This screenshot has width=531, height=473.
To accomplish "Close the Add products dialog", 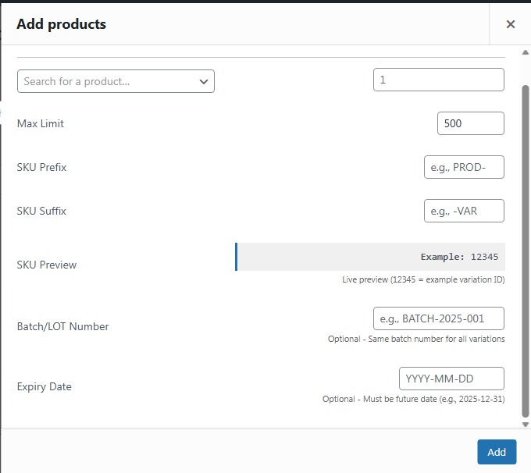I will (x=510, y=24).
